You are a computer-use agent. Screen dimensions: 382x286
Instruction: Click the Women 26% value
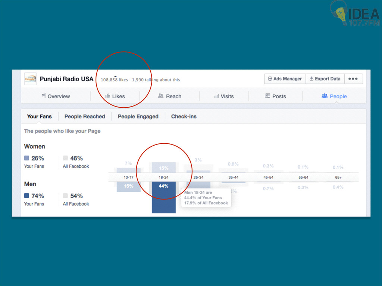point(38,158)
